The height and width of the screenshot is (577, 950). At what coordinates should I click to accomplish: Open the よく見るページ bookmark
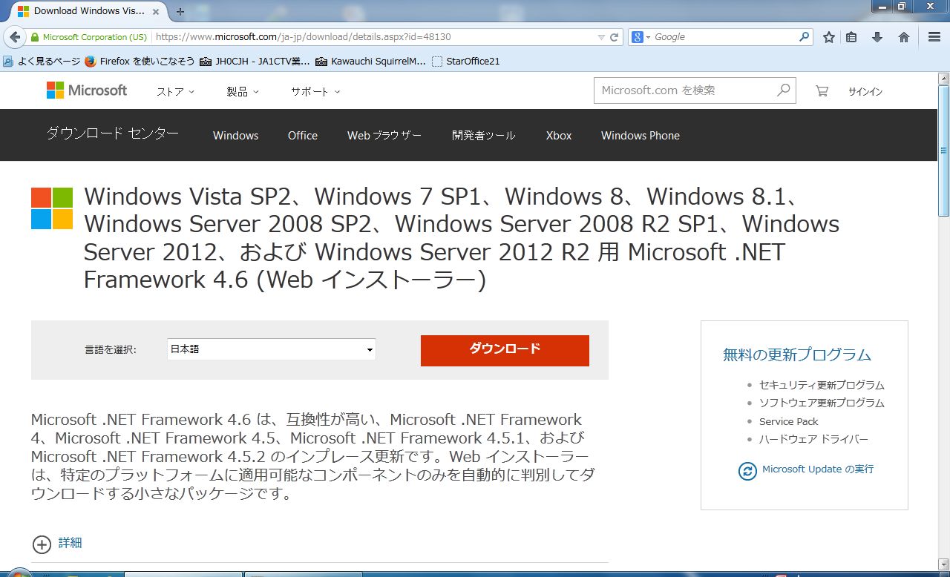(42, 62)
